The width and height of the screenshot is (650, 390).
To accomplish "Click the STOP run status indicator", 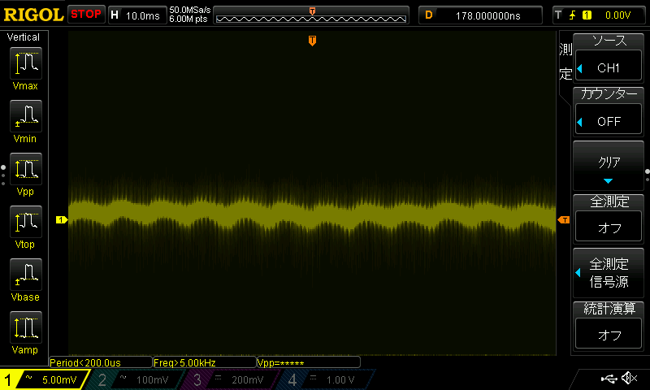I will pyautogui.click(x=86, y=15).
